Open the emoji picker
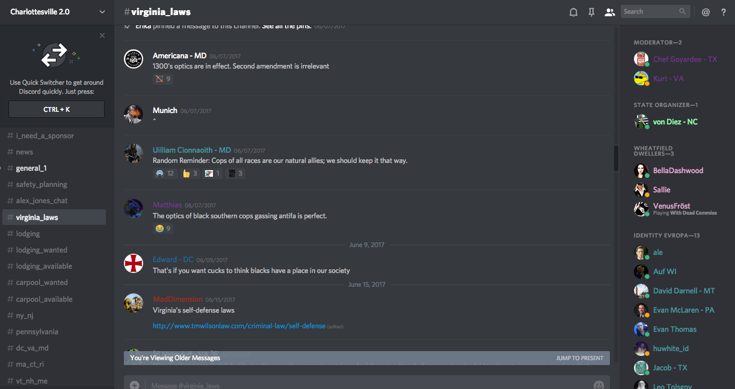 (598, 385)
